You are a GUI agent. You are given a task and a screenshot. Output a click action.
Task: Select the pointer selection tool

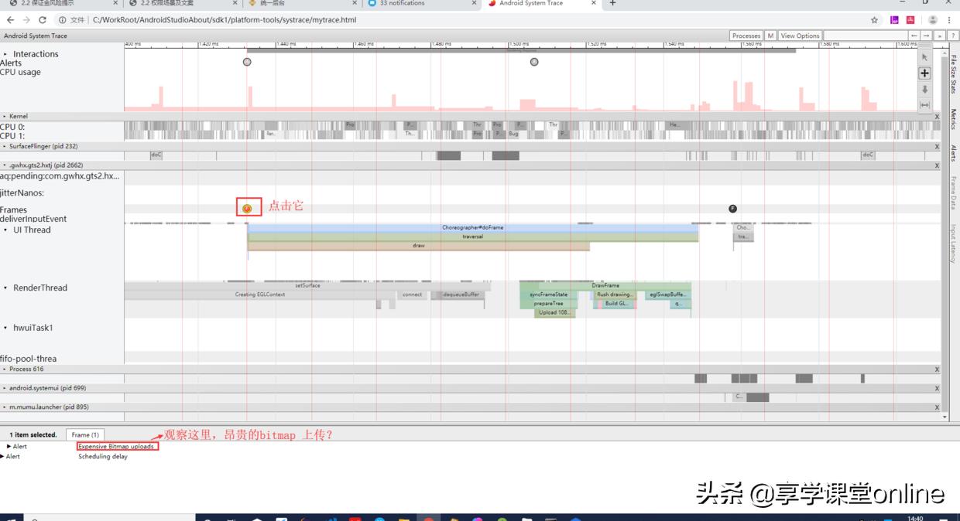click(924, 57)
